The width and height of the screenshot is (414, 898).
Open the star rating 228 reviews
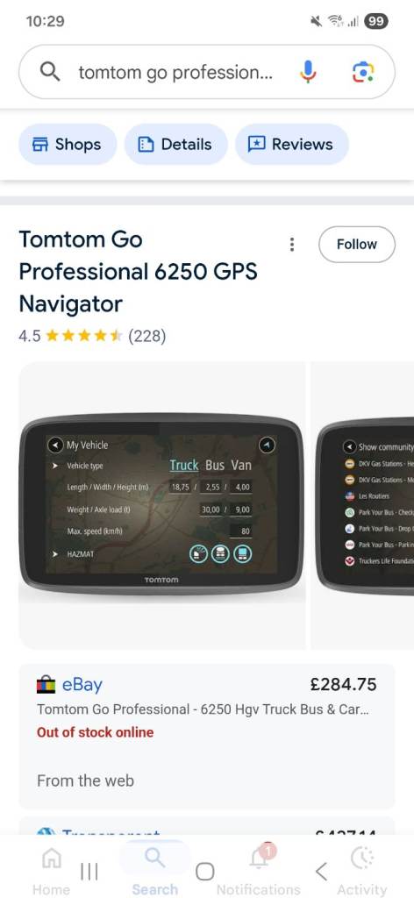click(x=92, y=336)
